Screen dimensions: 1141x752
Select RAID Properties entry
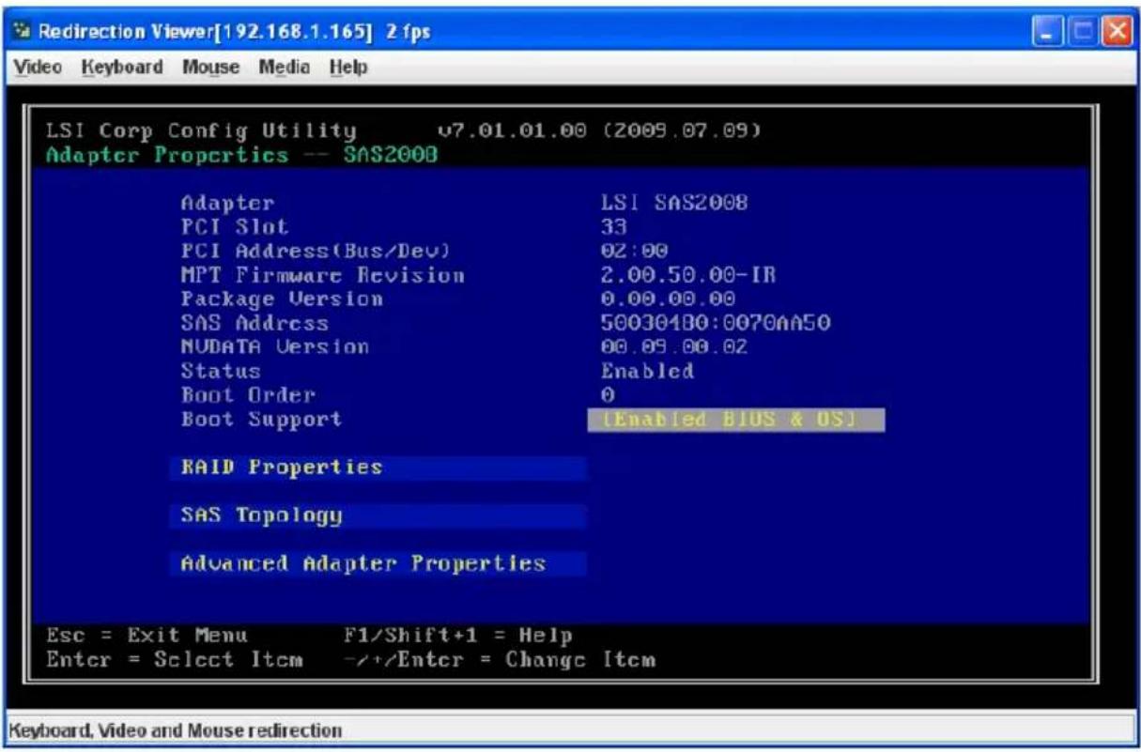(378, 468)
